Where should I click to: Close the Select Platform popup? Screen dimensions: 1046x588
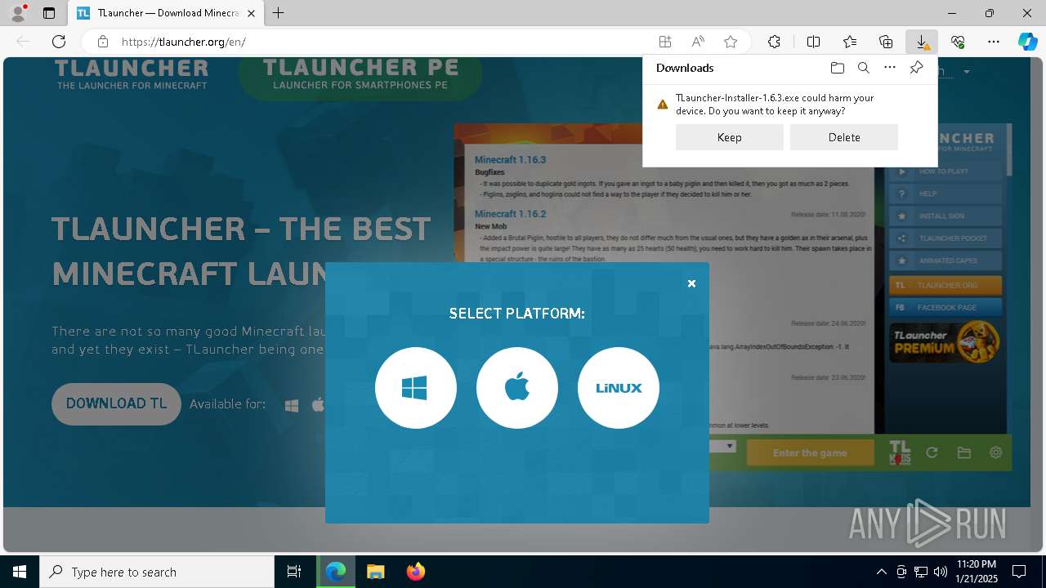691,283
